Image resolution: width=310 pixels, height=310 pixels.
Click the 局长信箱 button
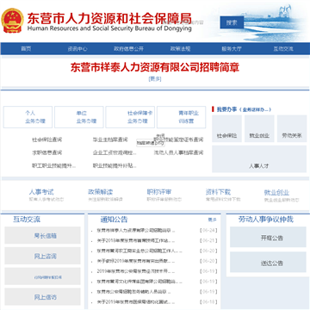pos(43,236)
